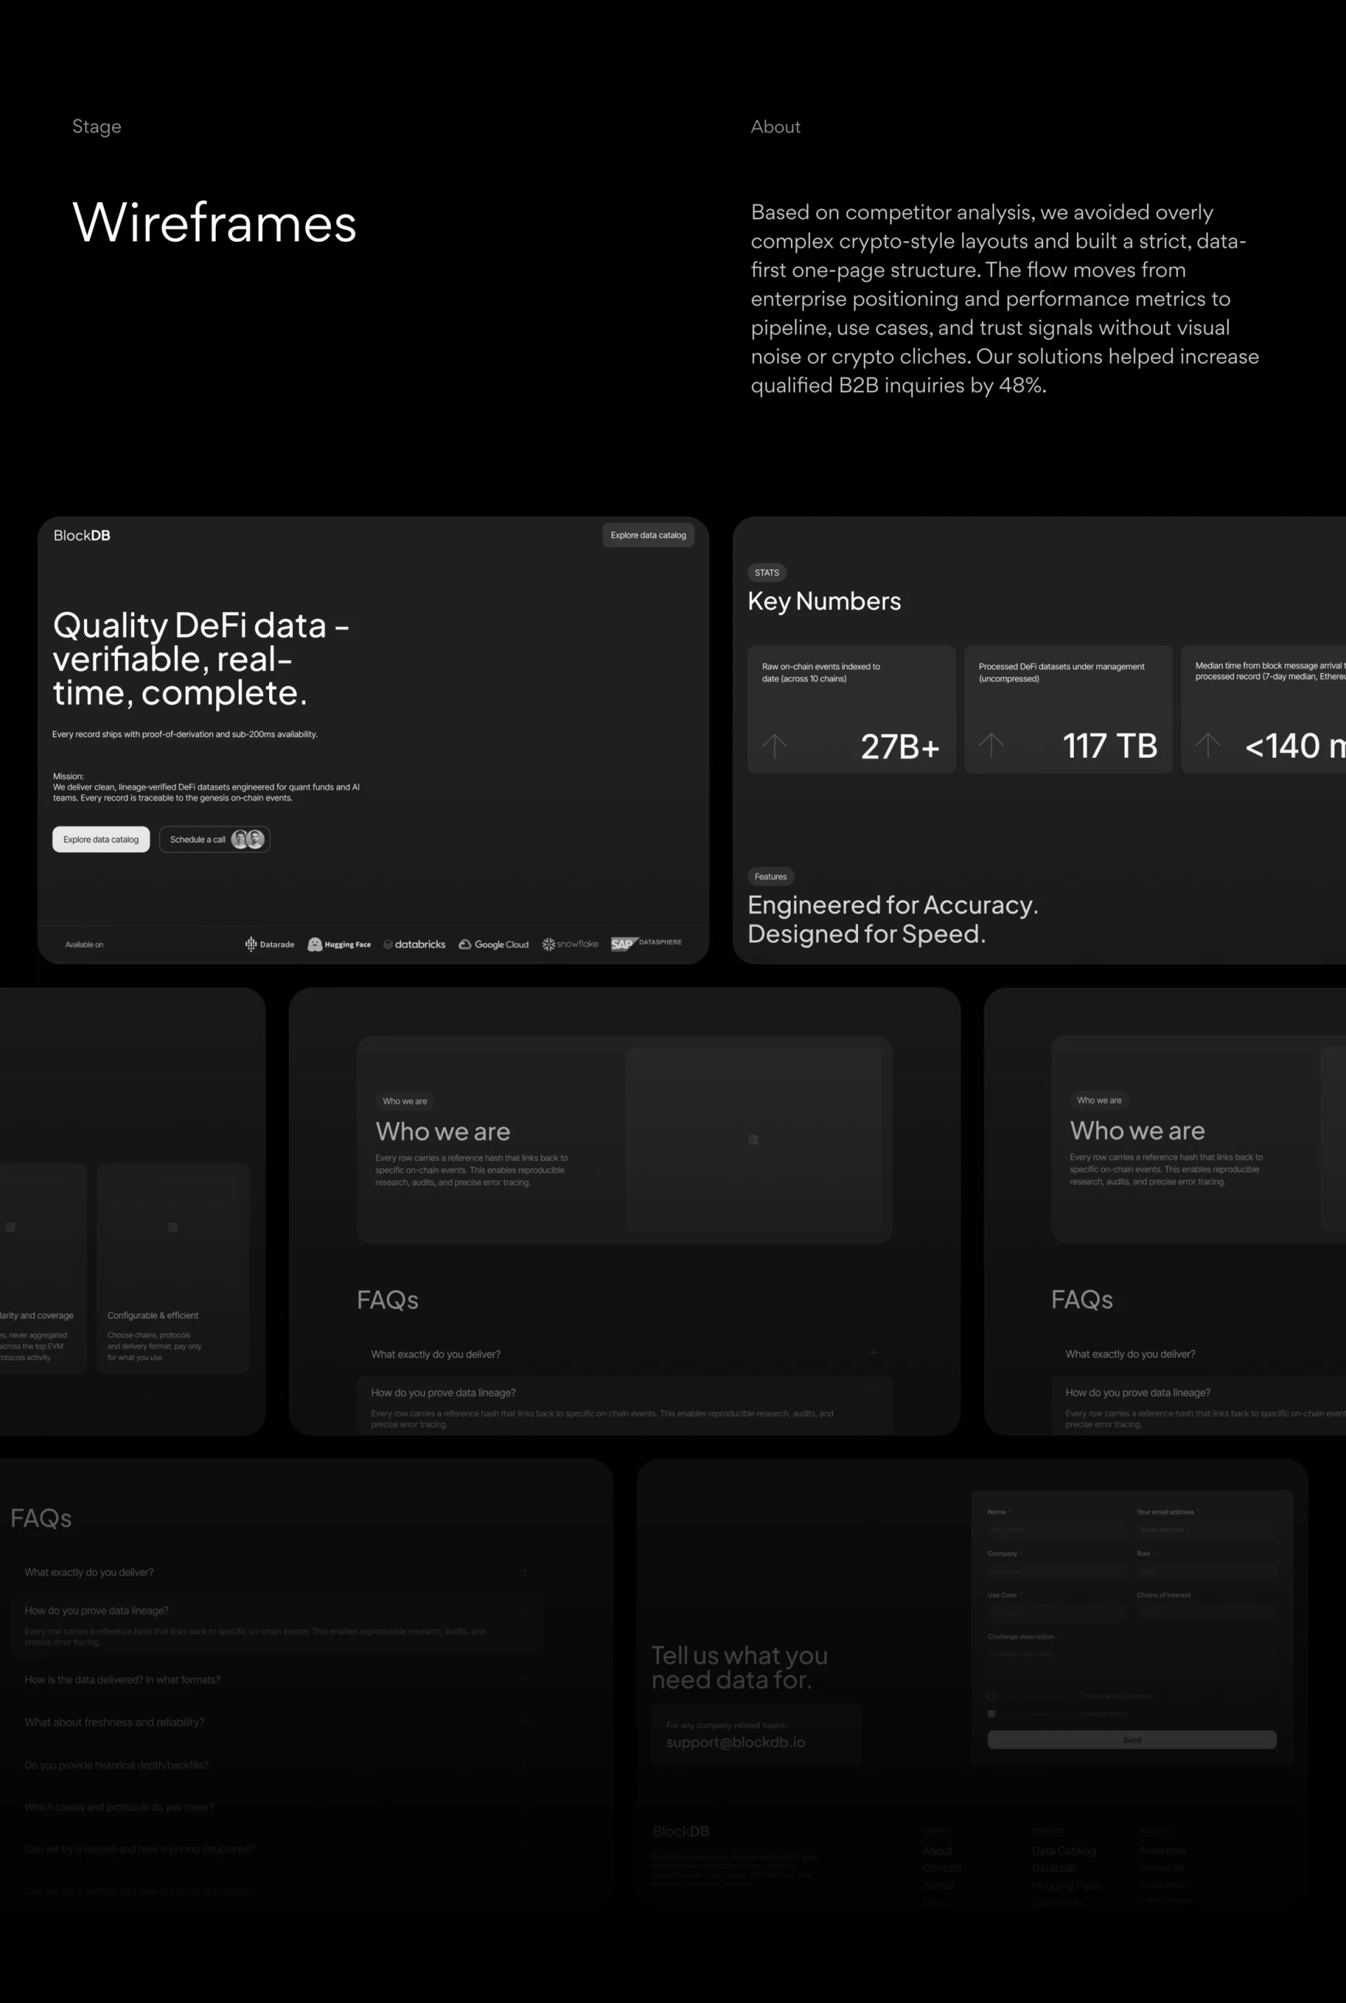Click the Terms and Conditions link text
This screenshot has height=2003, width=1346.
tap(1119, 1697)
